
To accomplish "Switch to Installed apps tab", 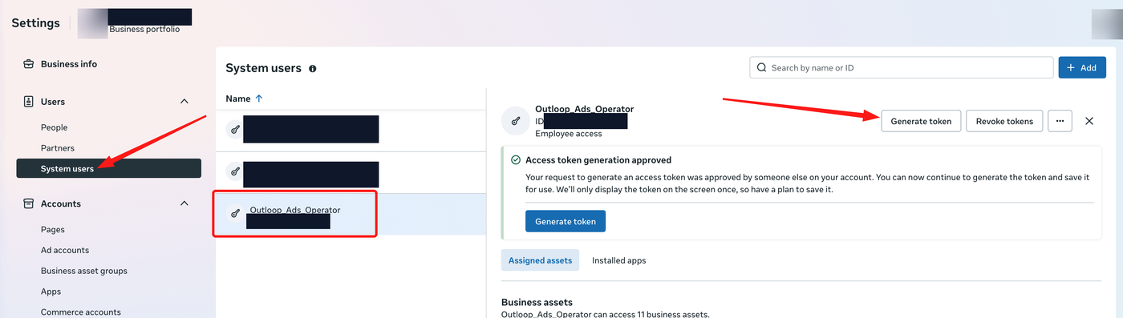I will (x=618, y=260).
